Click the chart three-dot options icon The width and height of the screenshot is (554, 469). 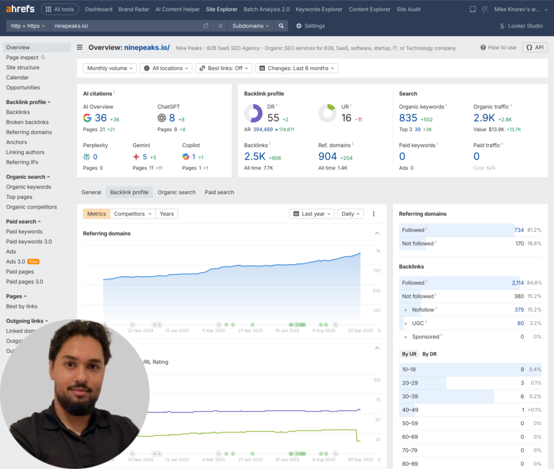[373, 214]
